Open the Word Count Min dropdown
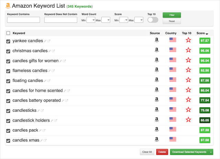The image size is (220, 159). tap(91, 20)
